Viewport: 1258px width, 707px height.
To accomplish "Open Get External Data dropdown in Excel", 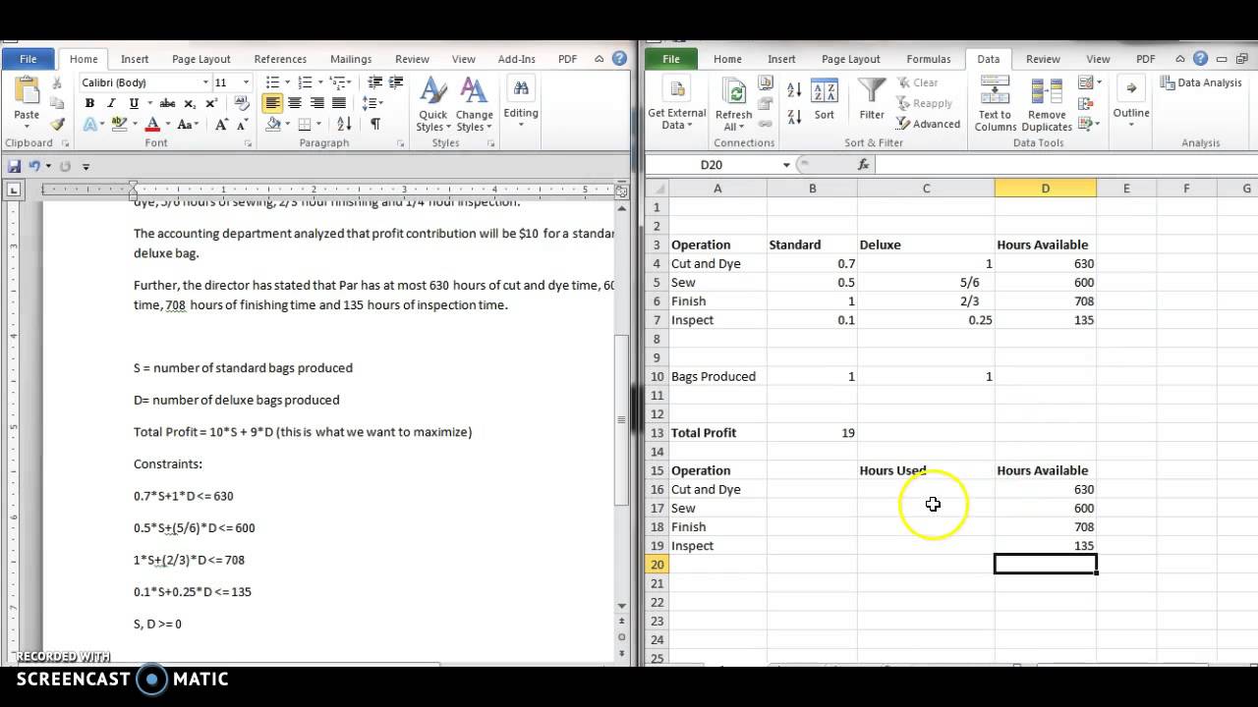I will [676, 105].
